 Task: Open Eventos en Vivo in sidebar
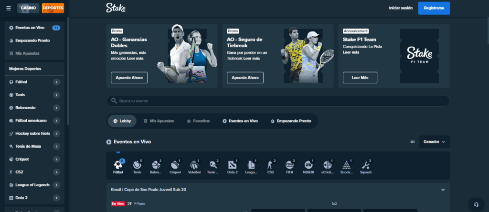(30, 28)
